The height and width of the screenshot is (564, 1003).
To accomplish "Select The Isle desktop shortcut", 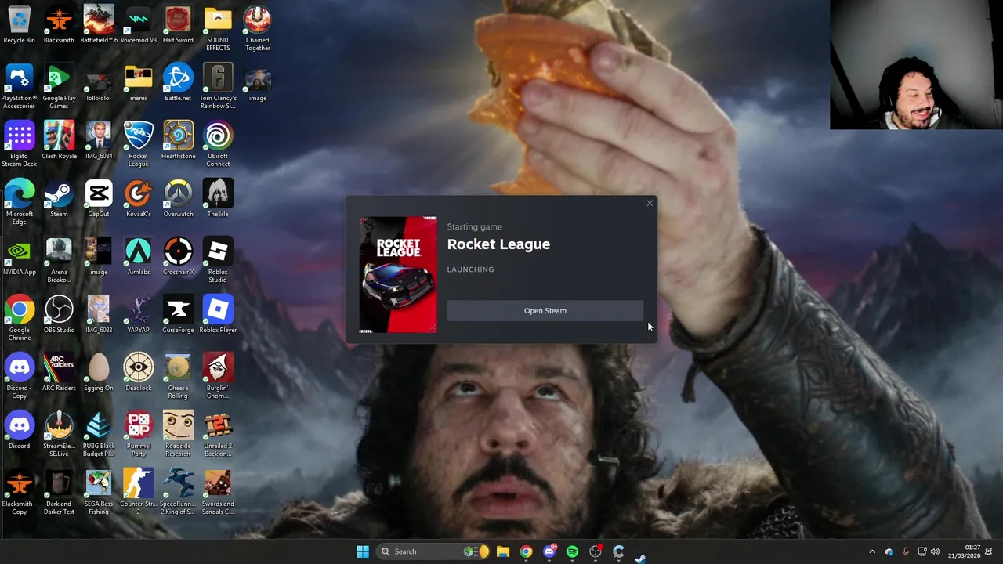I will click(x=218, y=199).
